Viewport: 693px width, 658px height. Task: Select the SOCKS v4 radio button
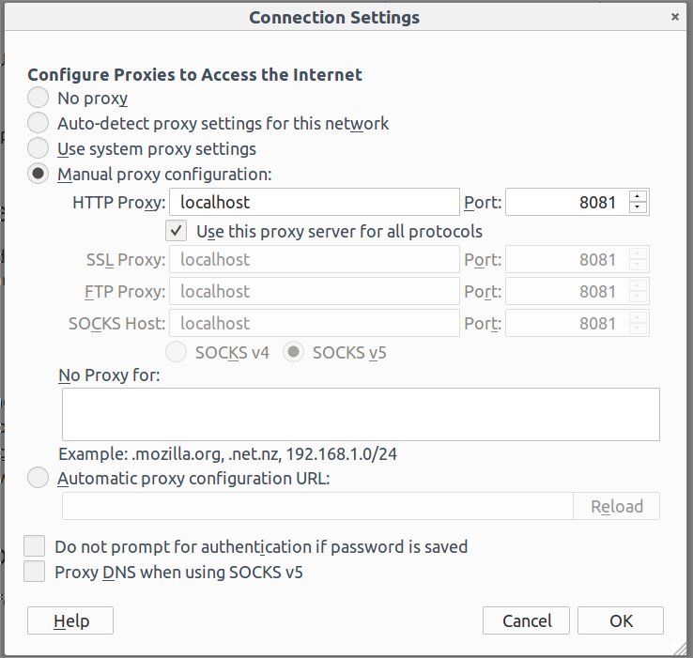(176, 352)
